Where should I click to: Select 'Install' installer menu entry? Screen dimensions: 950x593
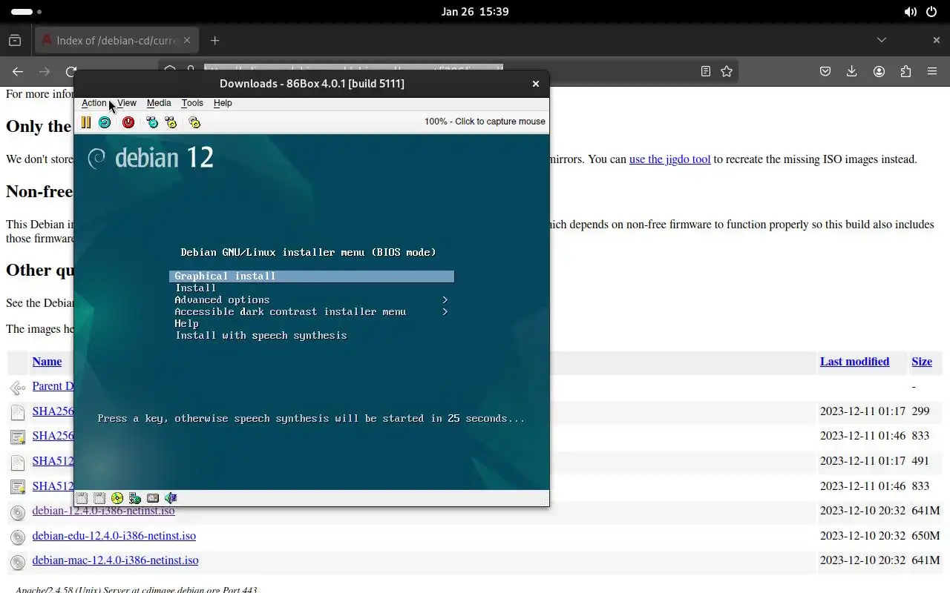coord(196,288)
